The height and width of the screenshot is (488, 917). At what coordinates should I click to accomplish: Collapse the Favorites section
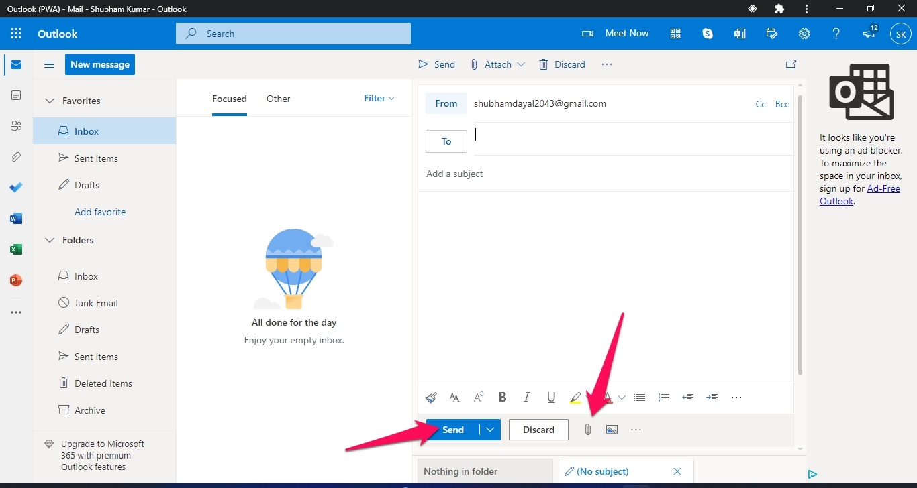click(50, 101)
